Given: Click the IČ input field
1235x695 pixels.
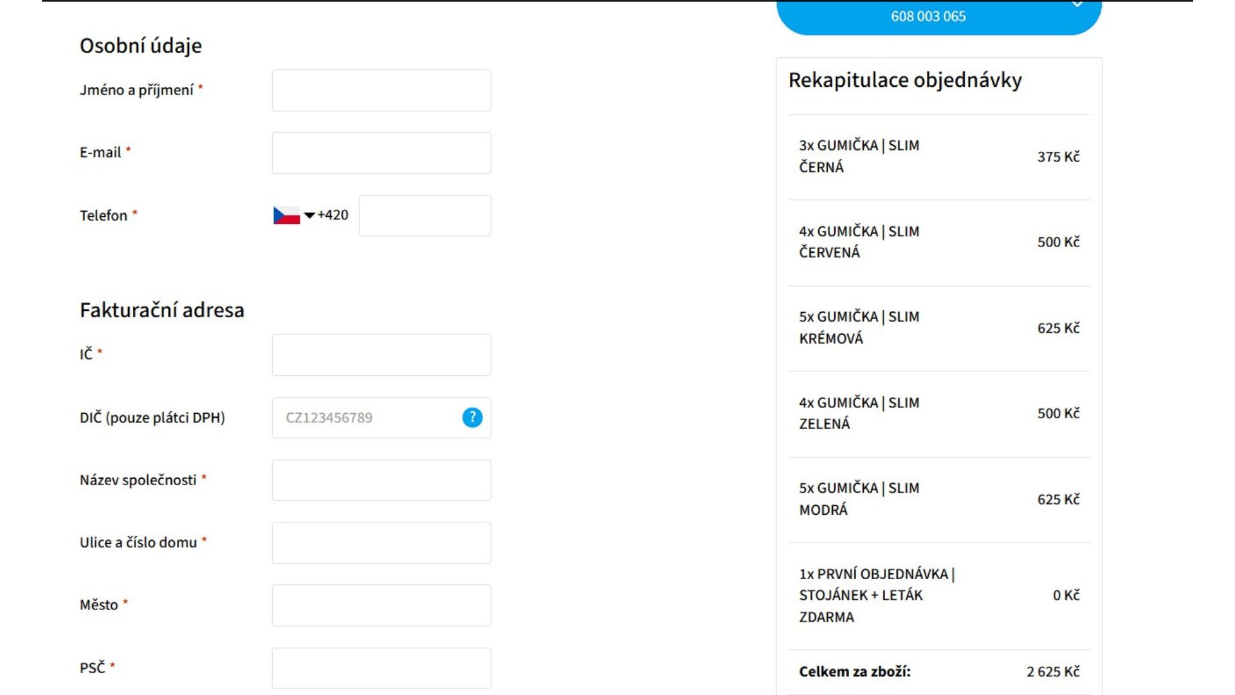Looking at the screenshot, I should click(x=381, y=355).
